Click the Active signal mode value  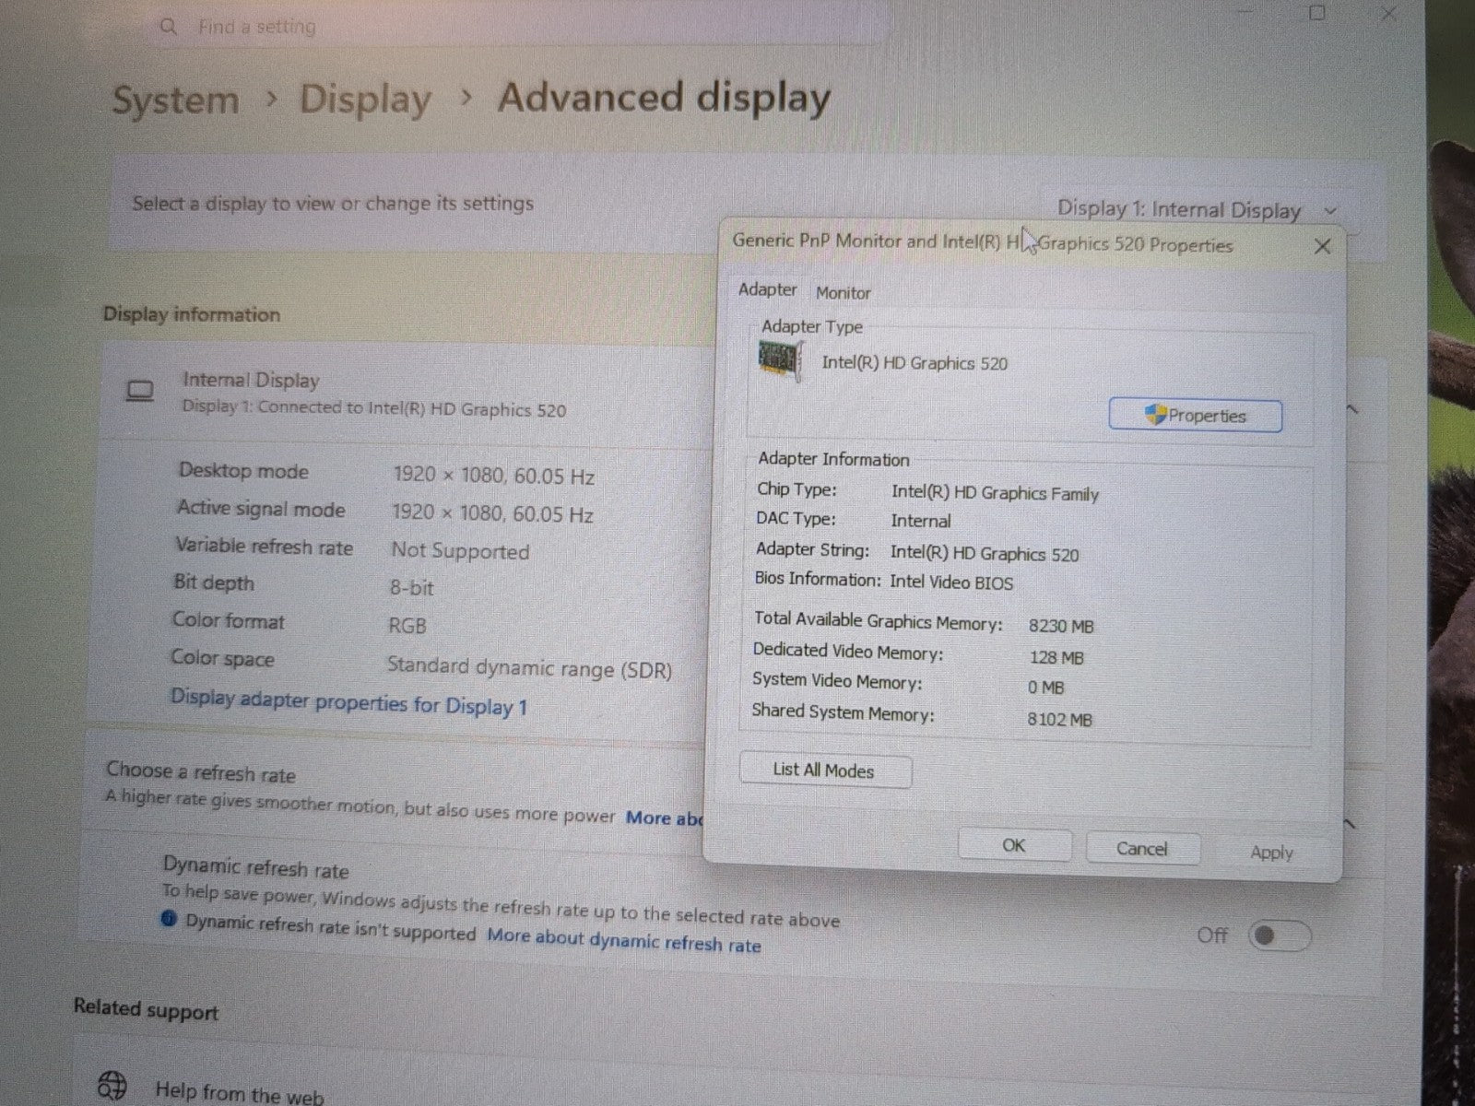(491, 513)
